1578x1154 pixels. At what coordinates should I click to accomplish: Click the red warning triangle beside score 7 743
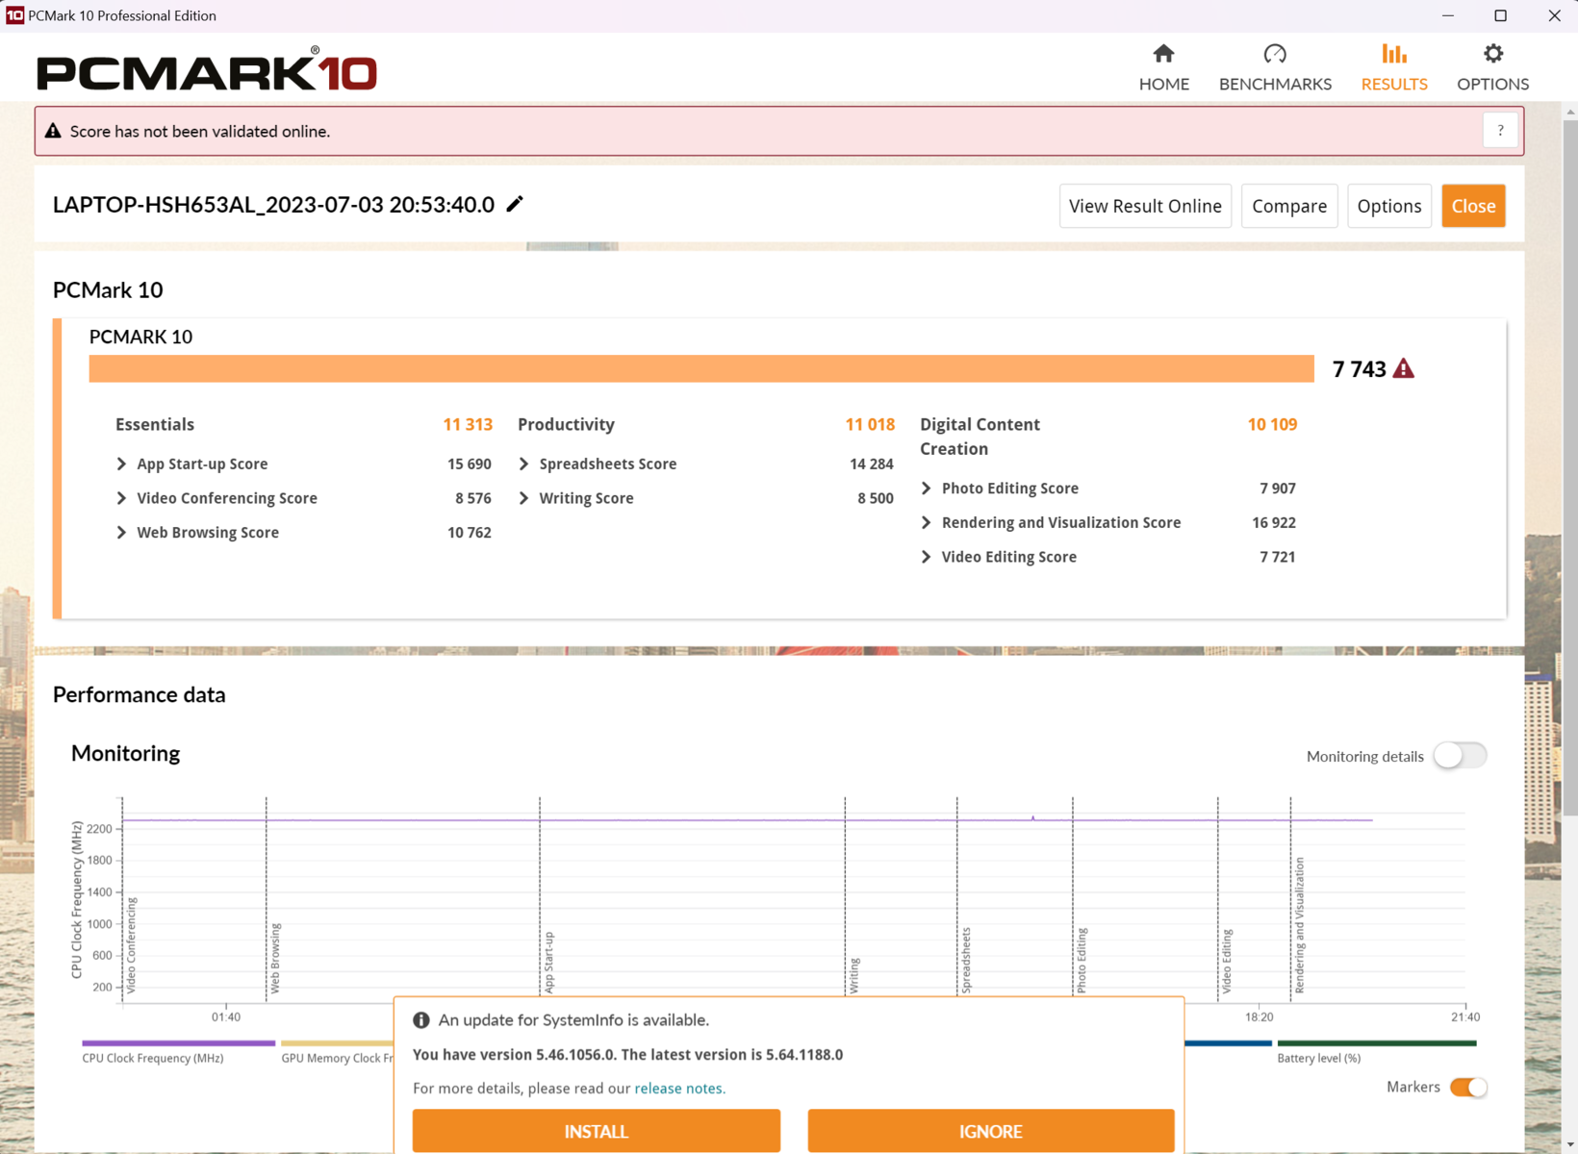tap(1404, 369)
